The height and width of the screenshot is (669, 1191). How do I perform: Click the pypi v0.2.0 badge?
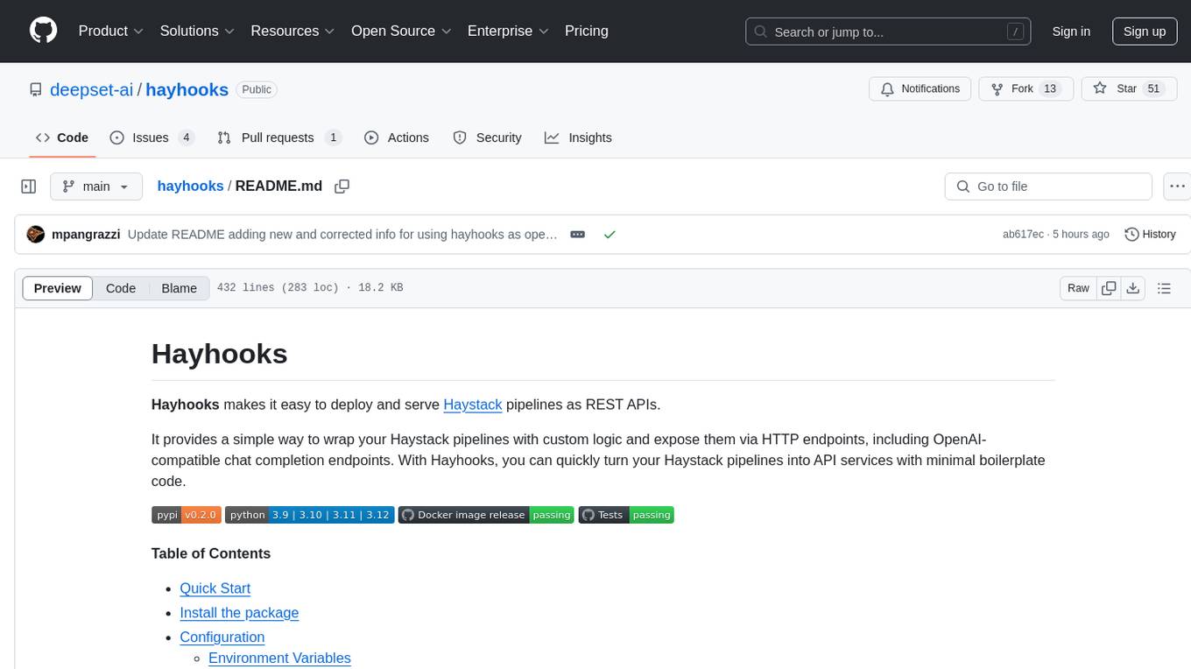click(x=186, y=515)
